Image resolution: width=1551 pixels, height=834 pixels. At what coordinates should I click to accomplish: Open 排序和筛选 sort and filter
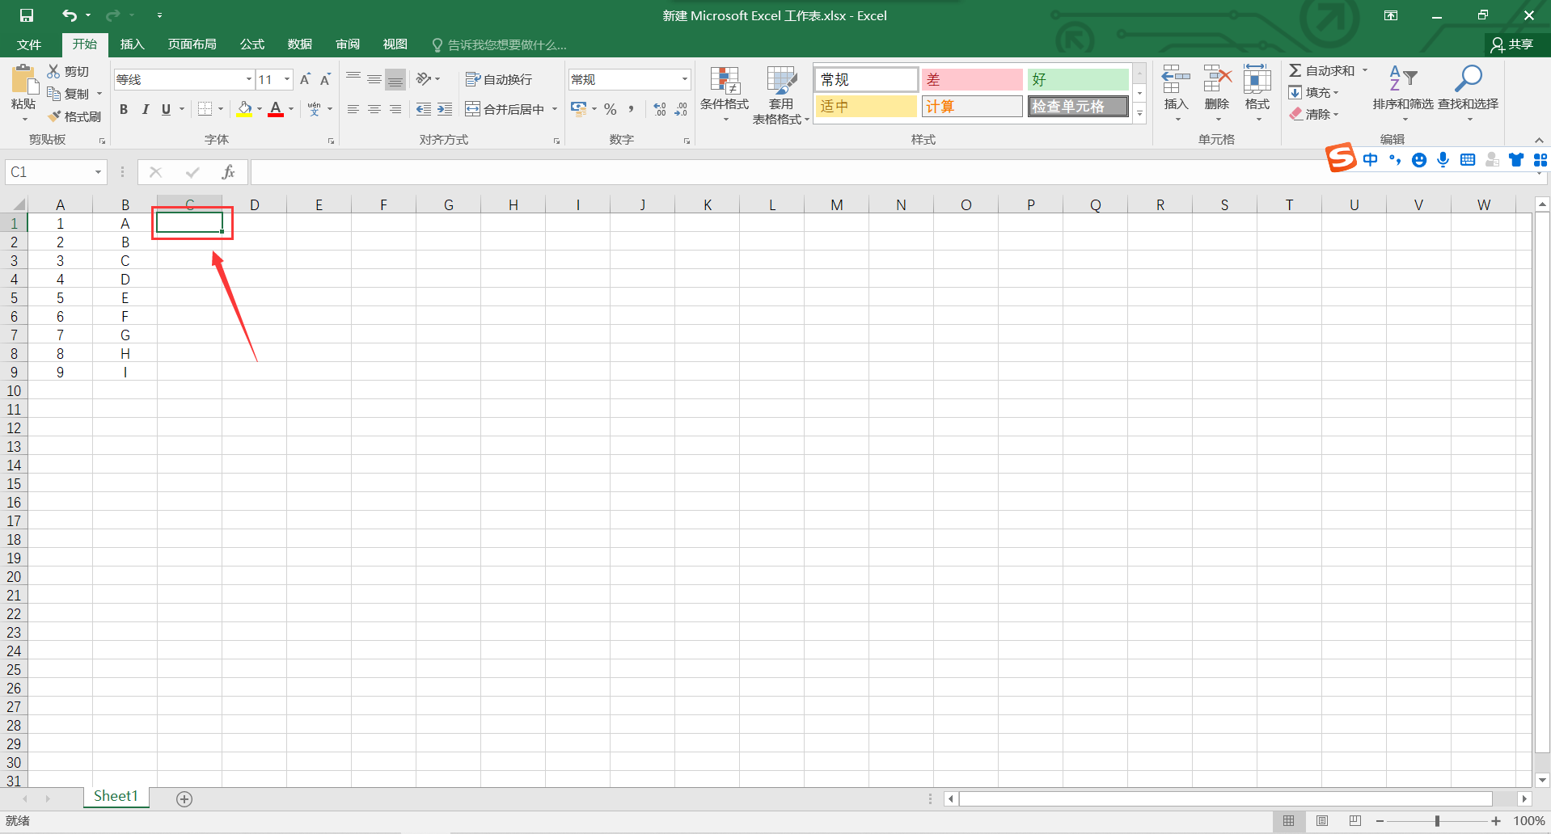click(x=1403, y=93)
